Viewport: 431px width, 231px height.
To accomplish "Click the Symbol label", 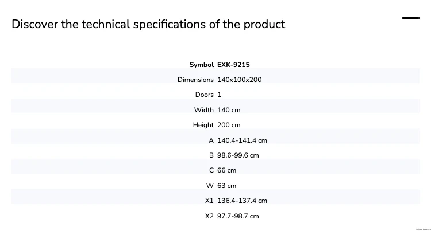I will pos(202,65).
